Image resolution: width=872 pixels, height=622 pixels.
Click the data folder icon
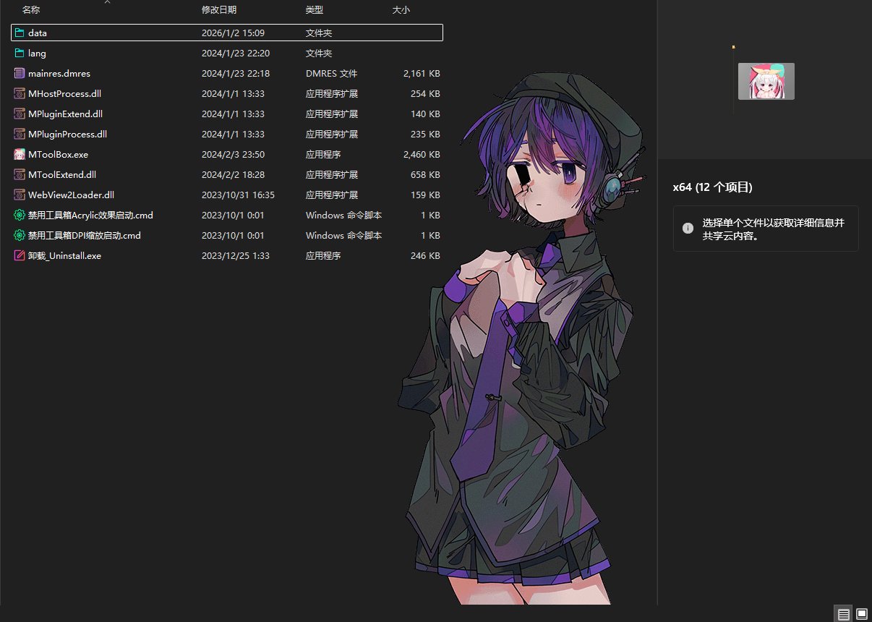pyautogui.click(x=20, y=33)
